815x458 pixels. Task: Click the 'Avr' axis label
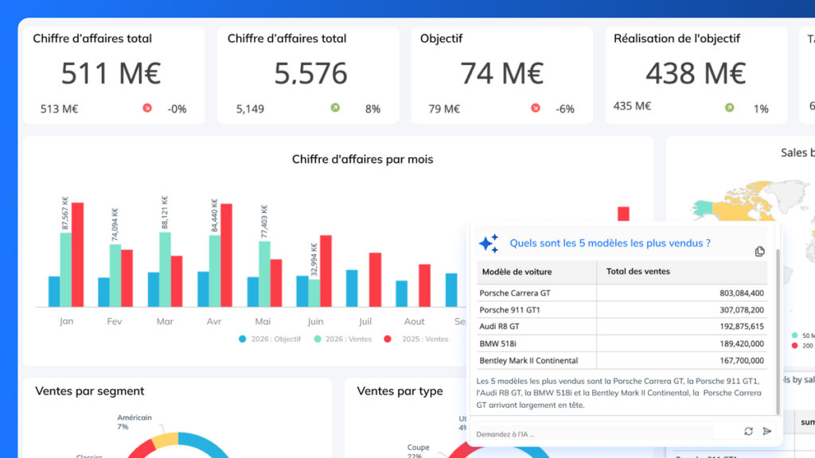pos(213,321)
